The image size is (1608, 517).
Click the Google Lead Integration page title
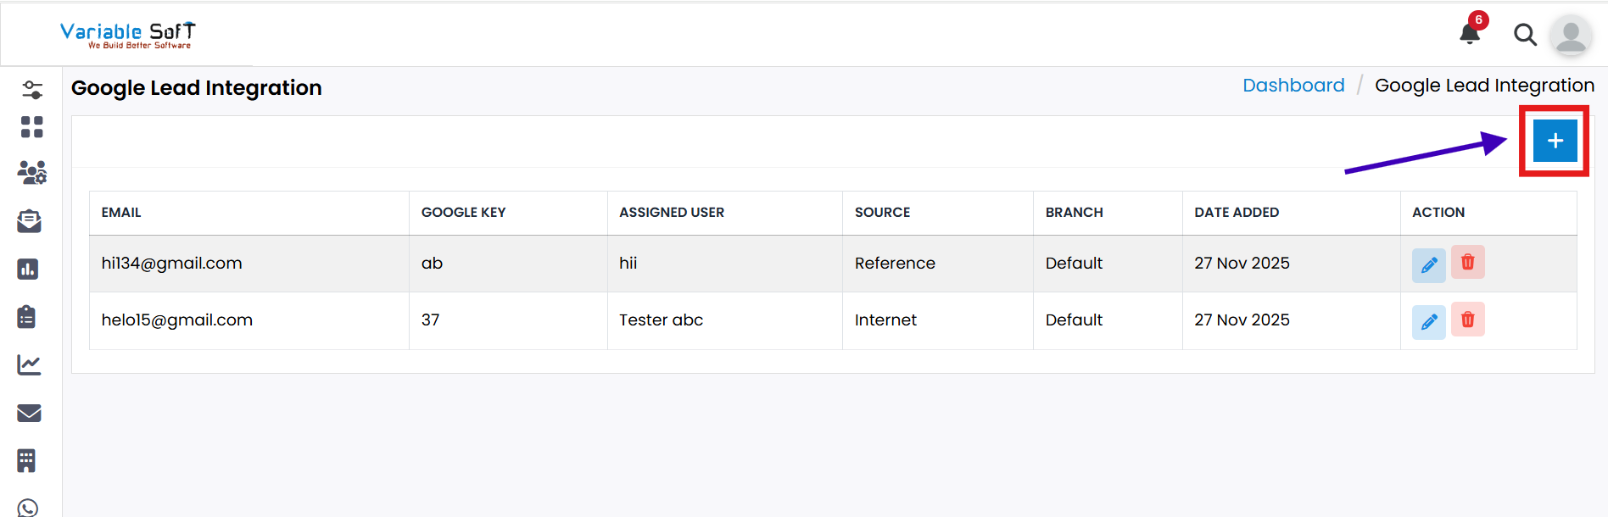[197, 88]
